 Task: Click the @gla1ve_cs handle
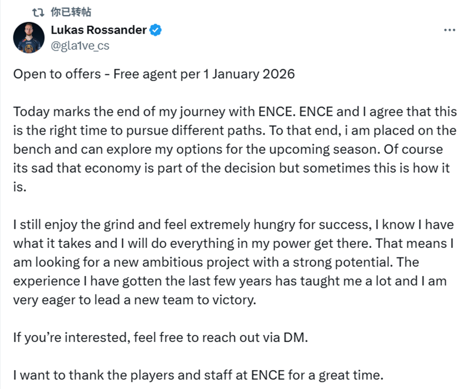(80, 46)
